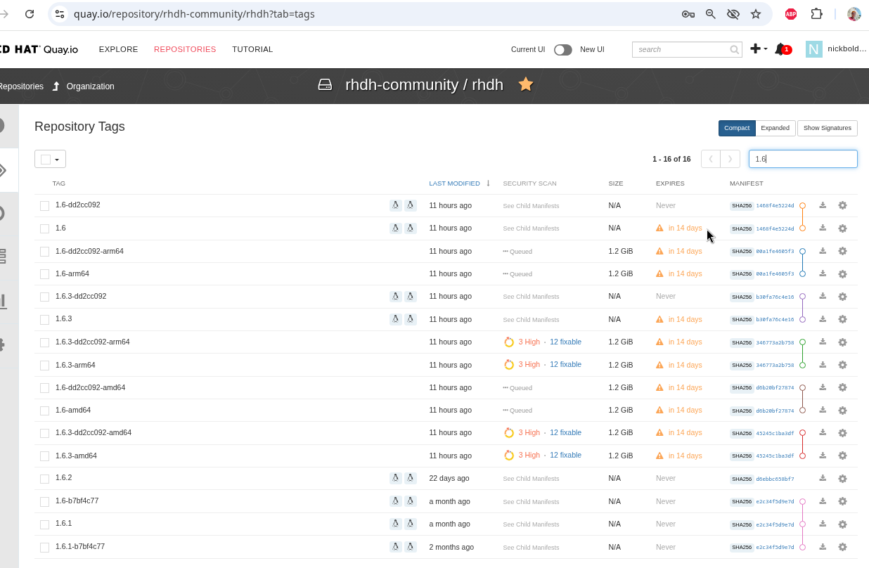Select the checkbox for 1.6-dd2cc092-arm64
Image resolution: width=869 pixels, height=568 pixels.
tap(44, 251)
